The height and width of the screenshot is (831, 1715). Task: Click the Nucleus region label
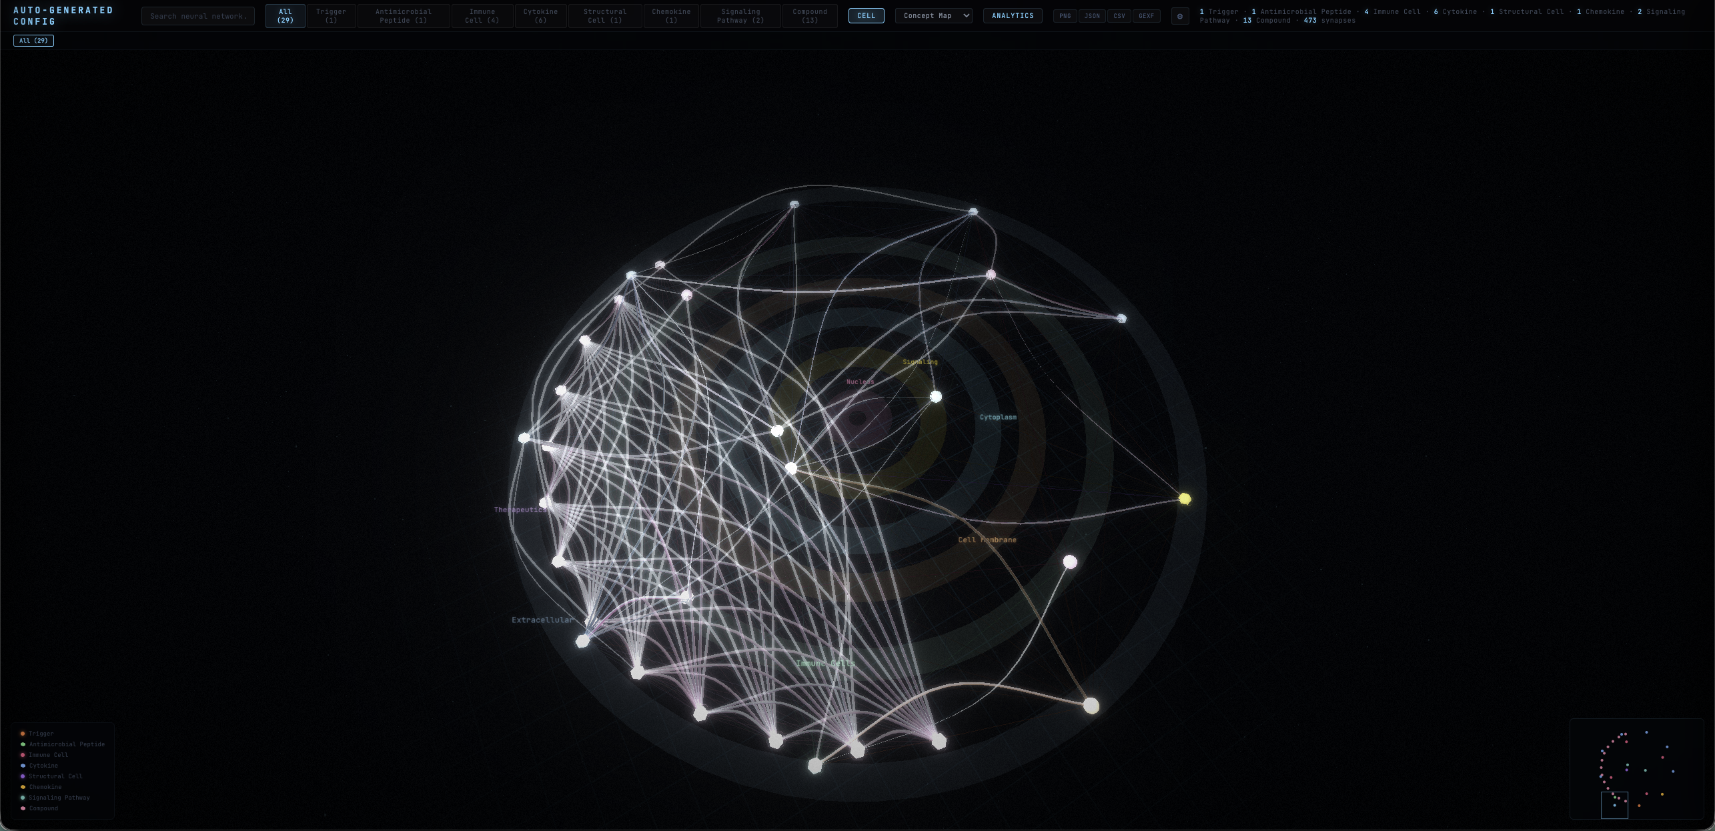point(860,382)
